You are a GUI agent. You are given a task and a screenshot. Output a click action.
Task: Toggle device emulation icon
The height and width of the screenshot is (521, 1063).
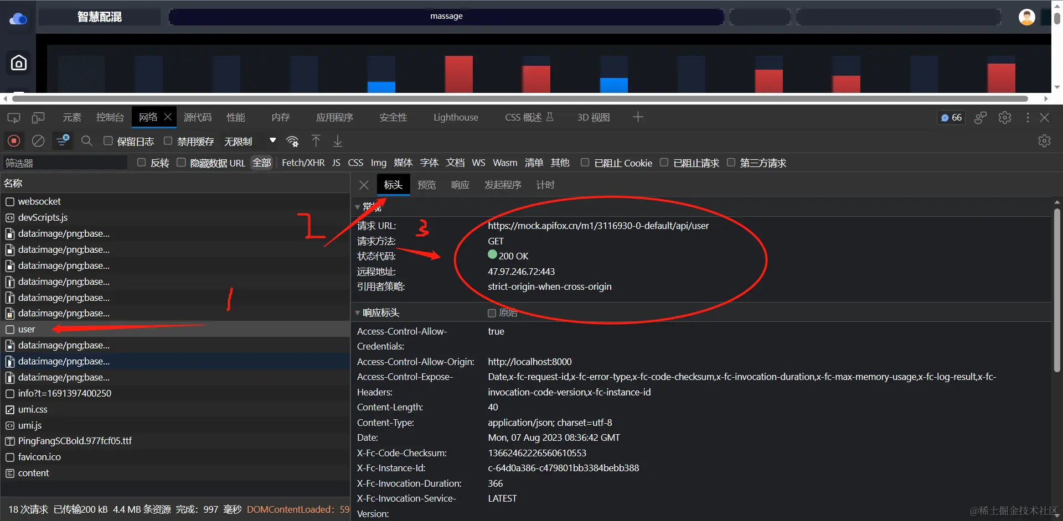[38, 118]
